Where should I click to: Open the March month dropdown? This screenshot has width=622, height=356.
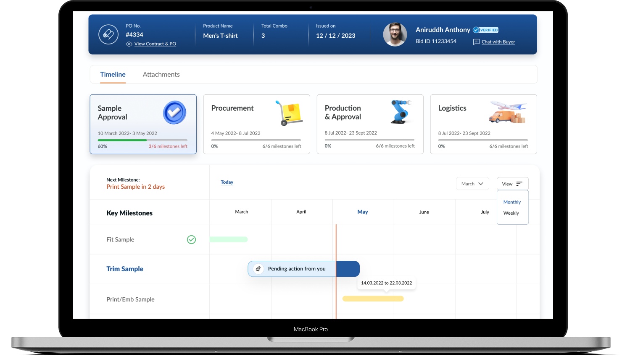(472, 183)
